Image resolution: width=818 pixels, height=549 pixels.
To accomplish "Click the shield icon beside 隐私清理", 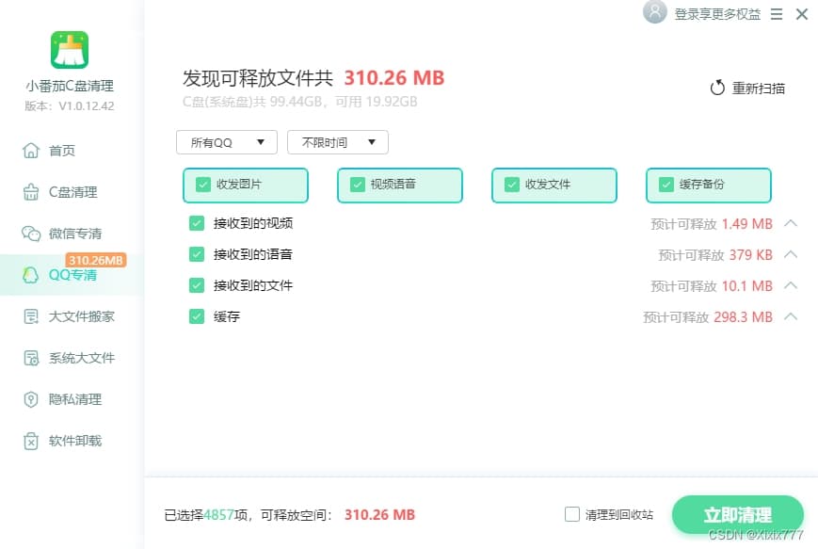I will click(x=31, y=399).
